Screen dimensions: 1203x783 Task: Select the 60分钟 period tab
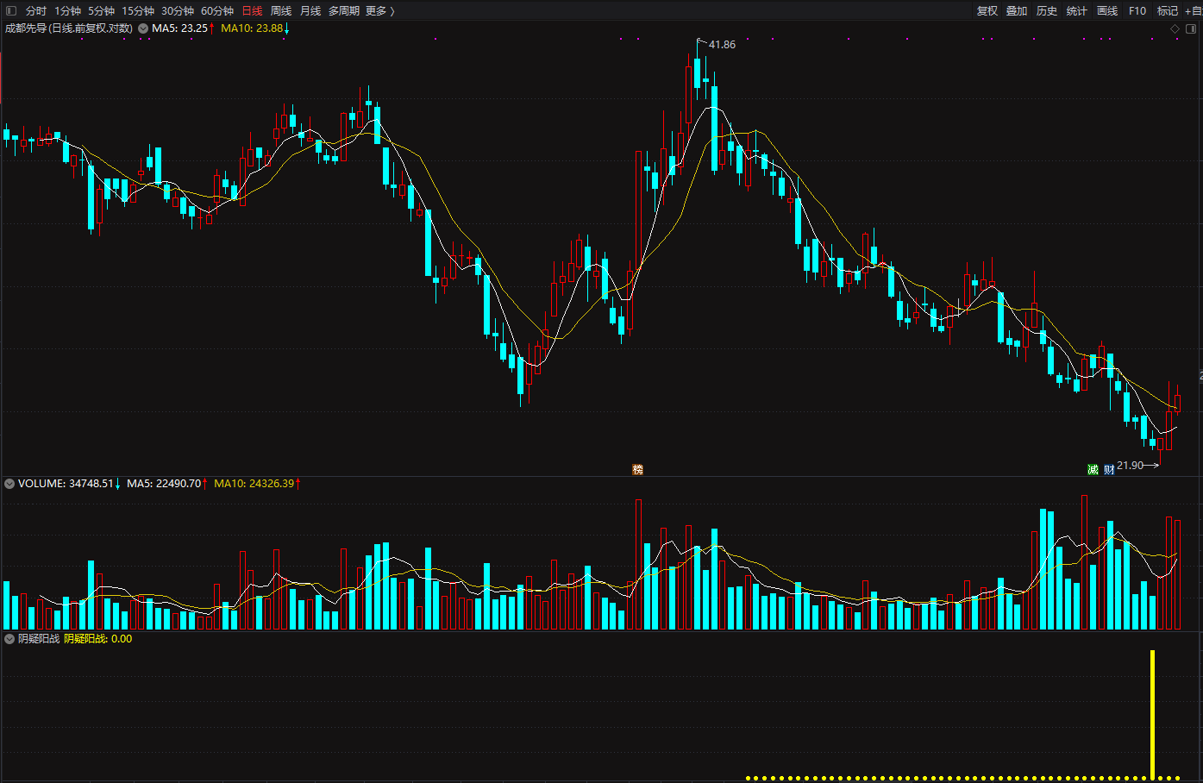click(217, 10)
